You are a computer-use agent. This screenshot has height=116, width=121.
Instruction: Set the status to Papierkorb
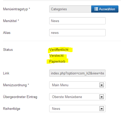coord(57,61)
